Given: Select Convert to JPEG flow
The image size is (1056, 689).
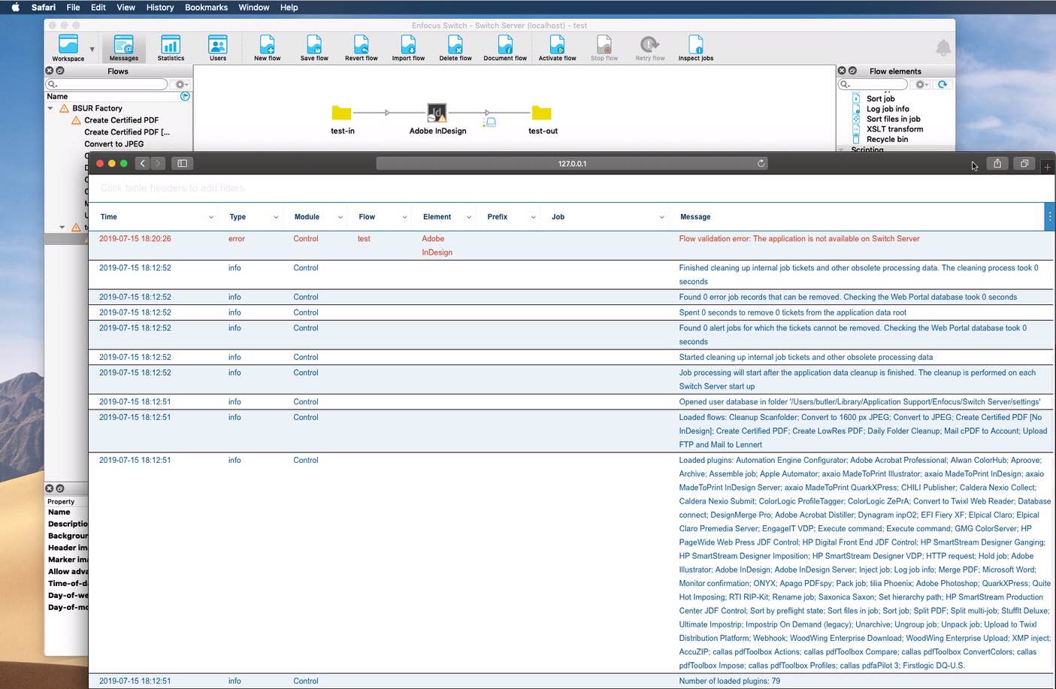Looking at the screenshot, I should coord(113,144).
